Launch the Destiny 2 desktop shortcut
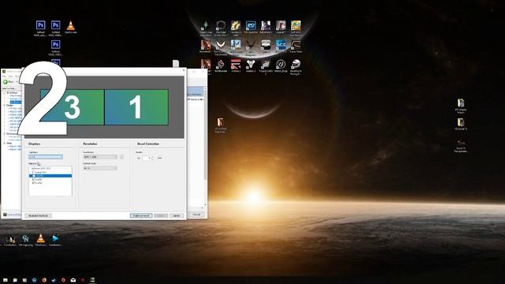 251,65
